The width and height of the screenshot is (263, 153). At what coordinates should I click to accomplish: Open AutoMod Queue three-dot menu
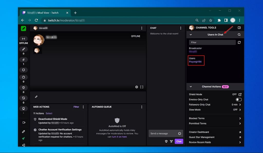(x=142, y=107)
